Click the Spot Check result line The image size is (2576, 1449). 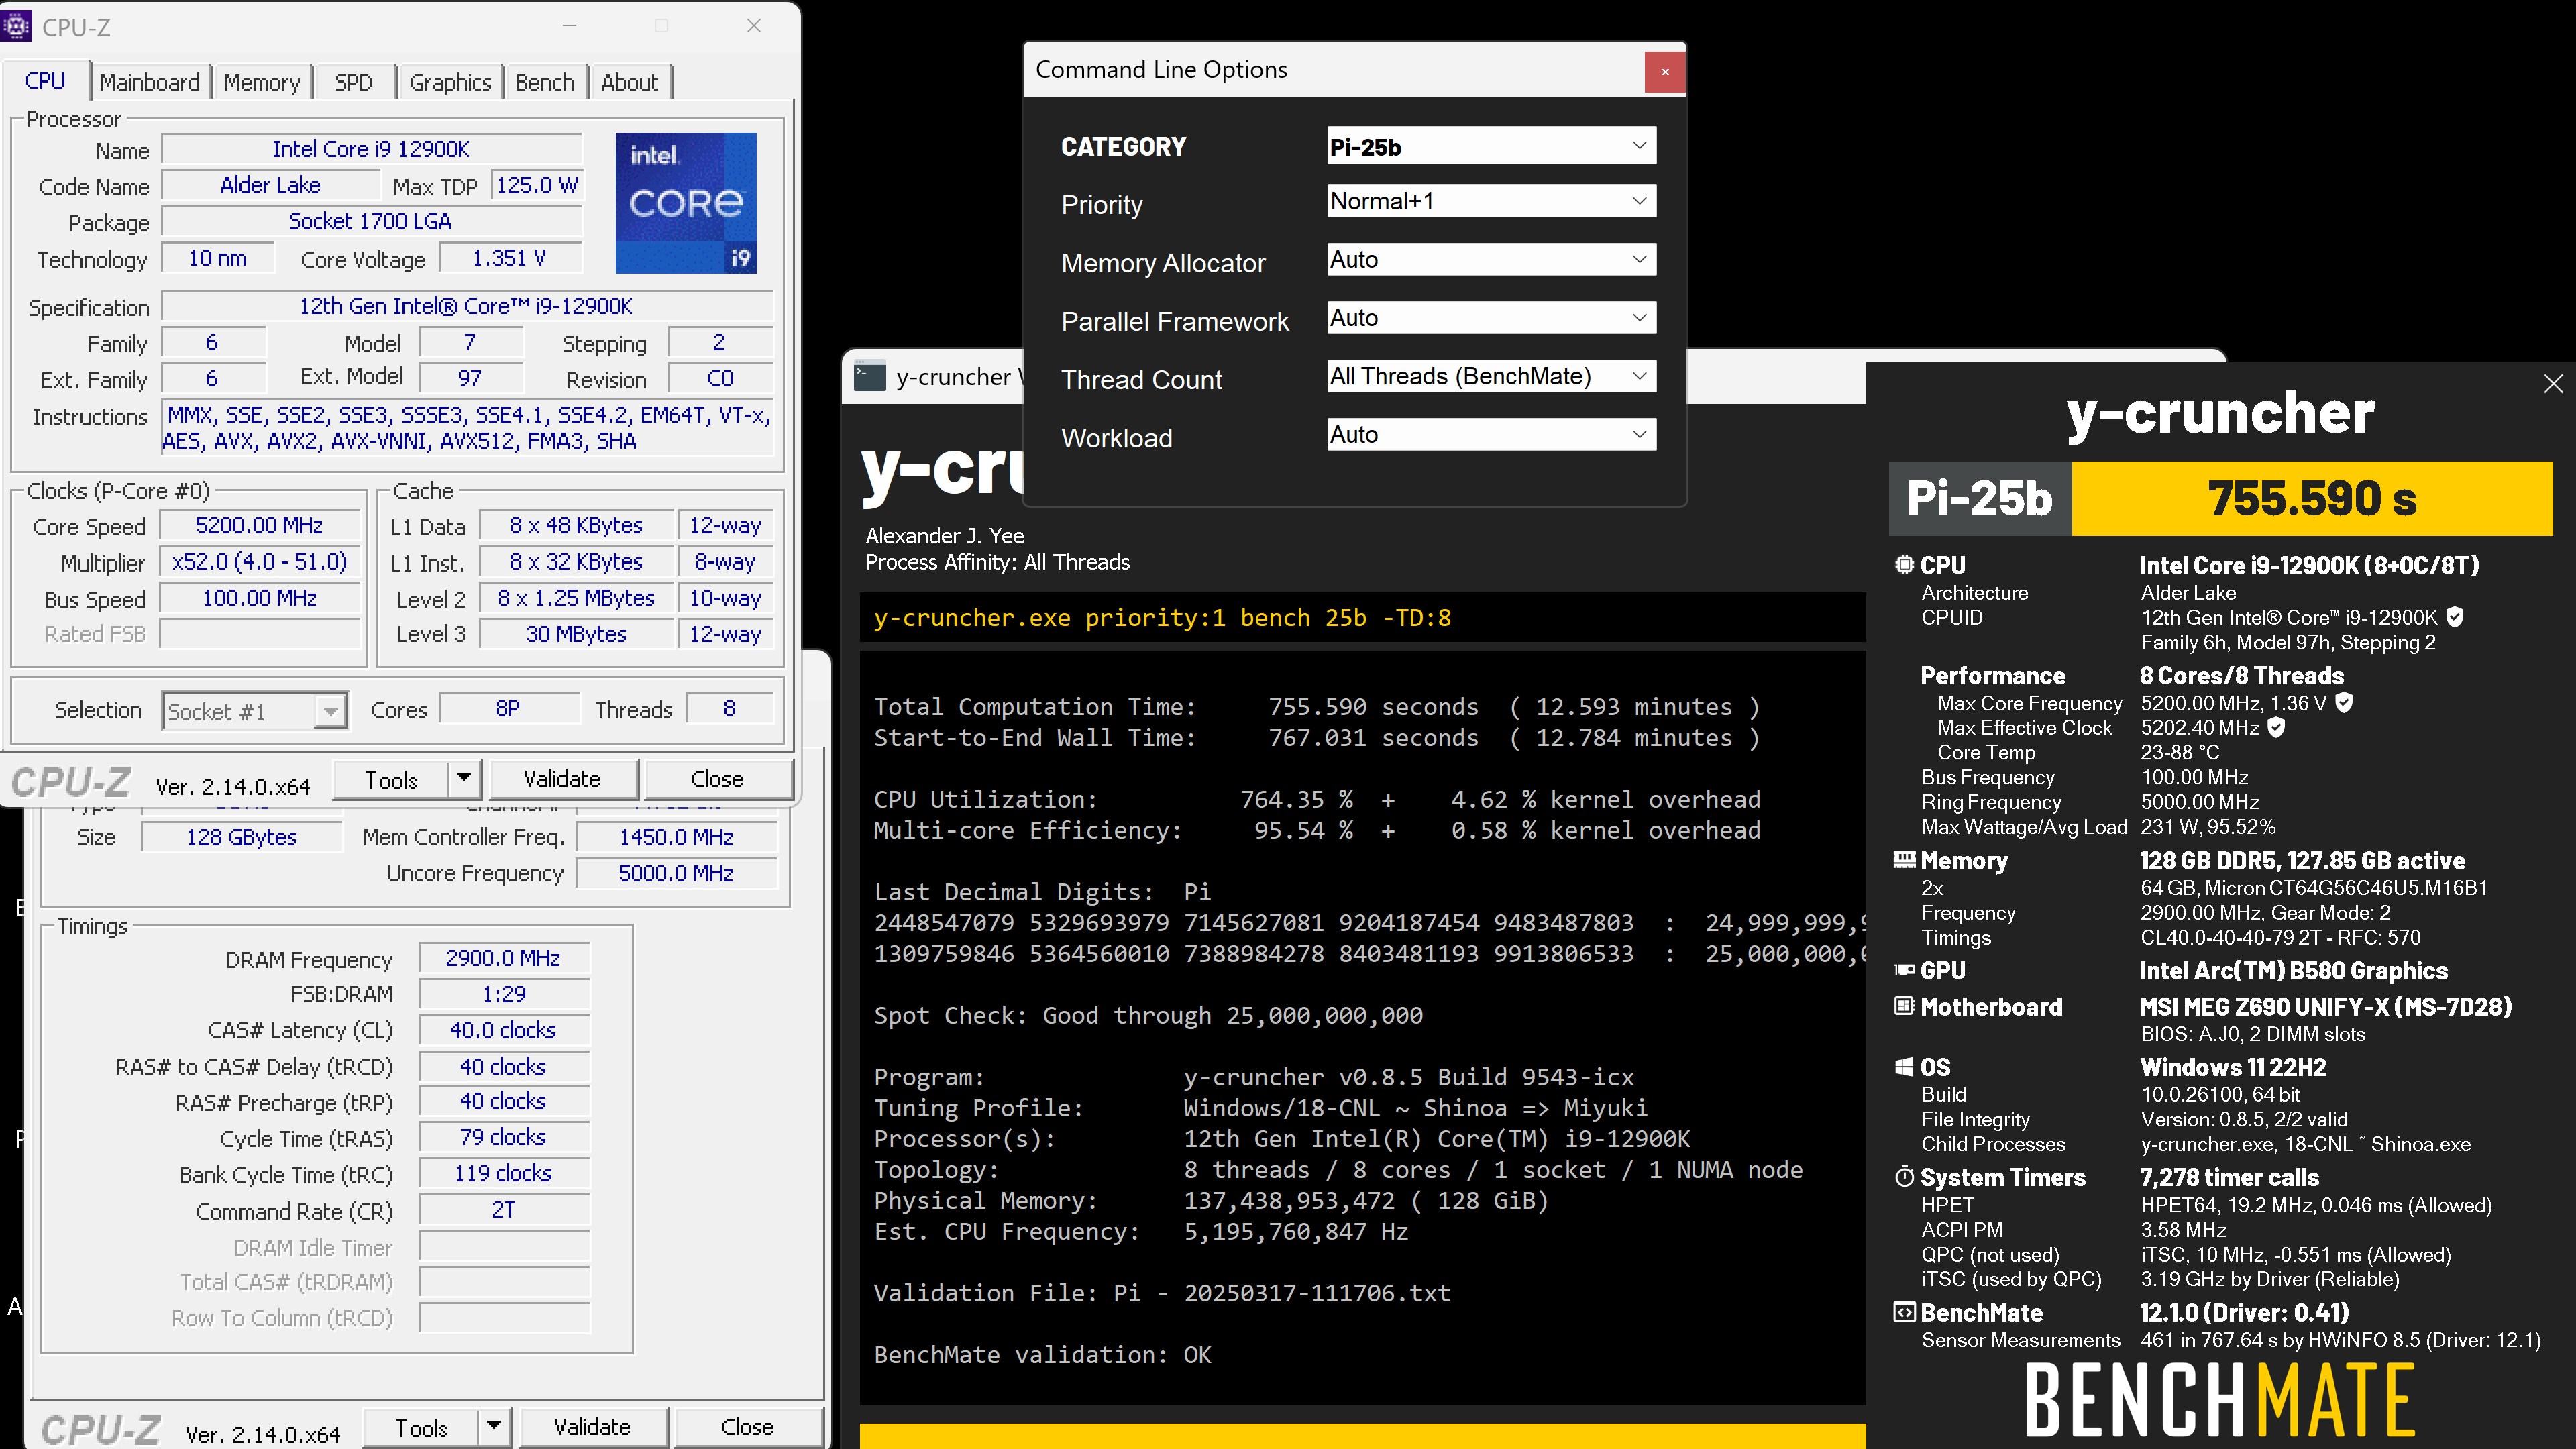coord(1148,1015)
